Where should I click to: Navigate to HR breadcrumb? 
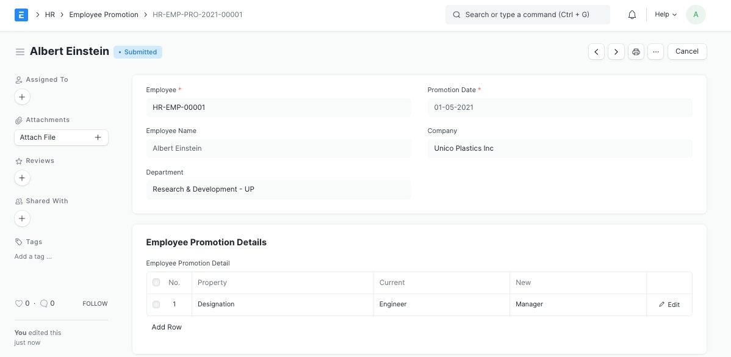[x=50, y=15]
